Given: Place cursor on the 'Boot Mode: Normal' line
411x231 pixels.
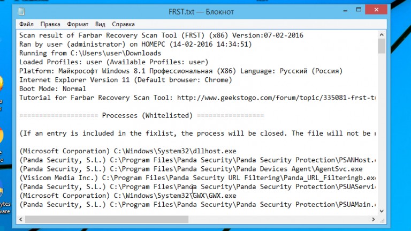Looking at the screenshot, I should click(x=52, y=89).
